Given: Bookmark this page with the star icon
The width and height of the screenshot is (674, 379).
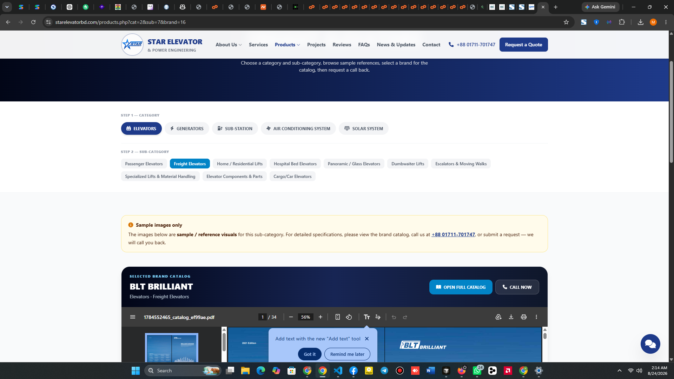Looking at the screenshot, I should coord(566,22).
